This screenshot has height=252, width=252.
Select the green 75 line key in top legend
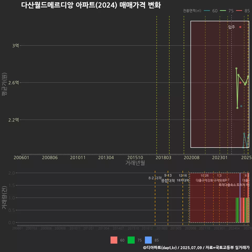223,11
